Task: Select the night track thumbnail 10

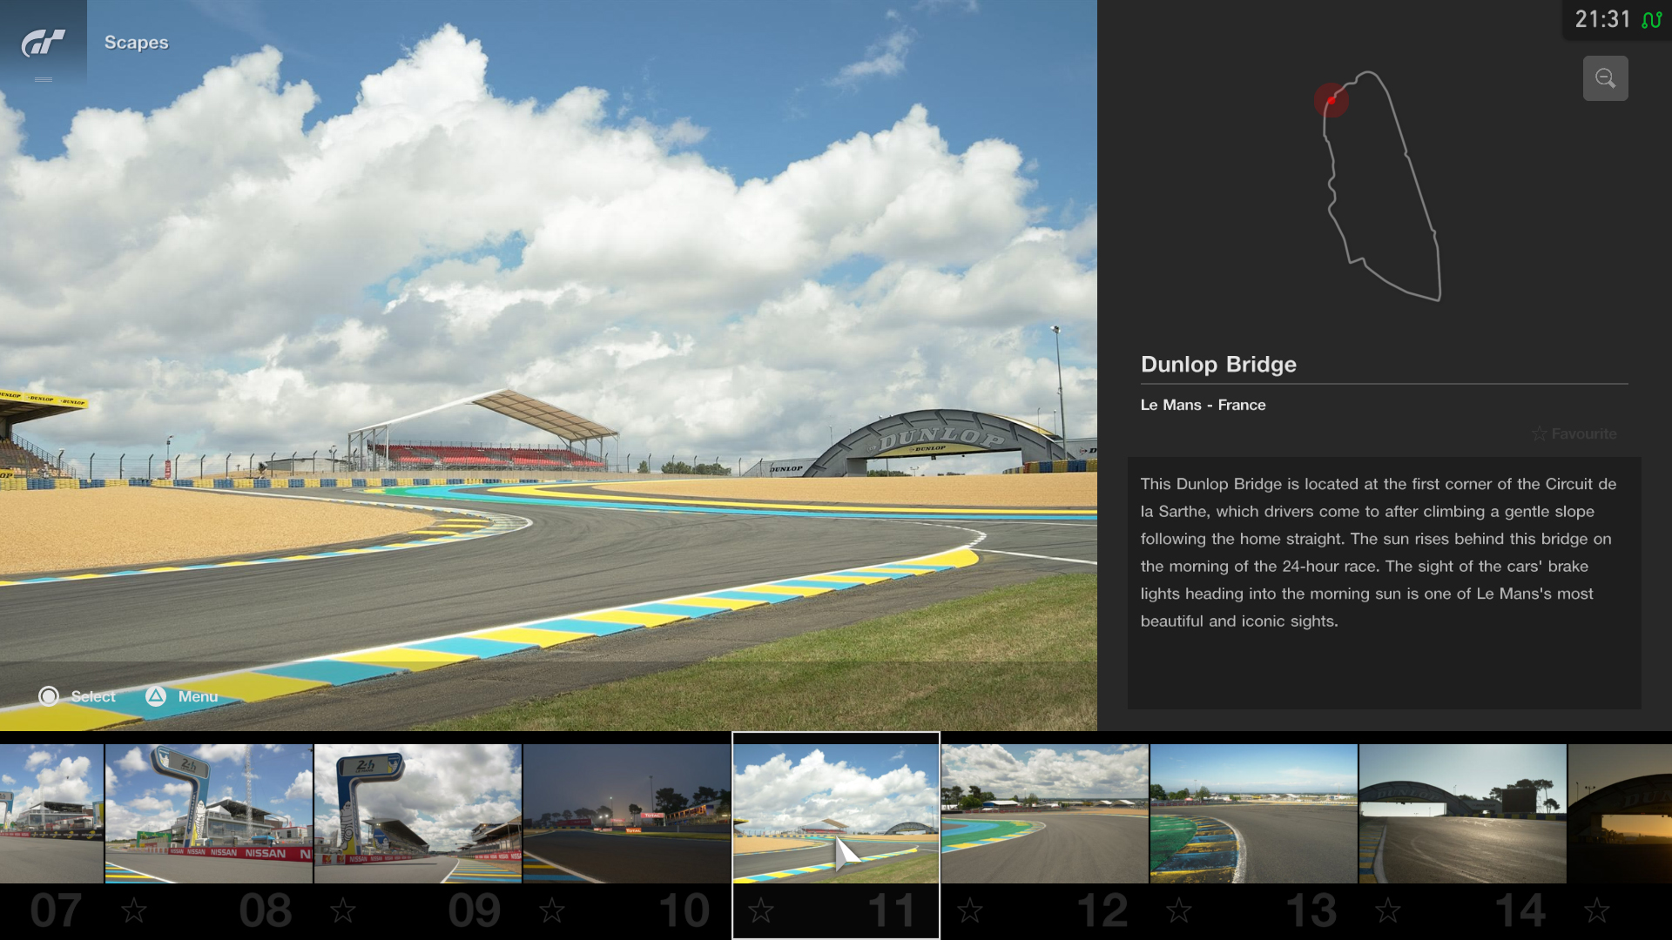Action: pyautogui.click(x=627, y=814)
